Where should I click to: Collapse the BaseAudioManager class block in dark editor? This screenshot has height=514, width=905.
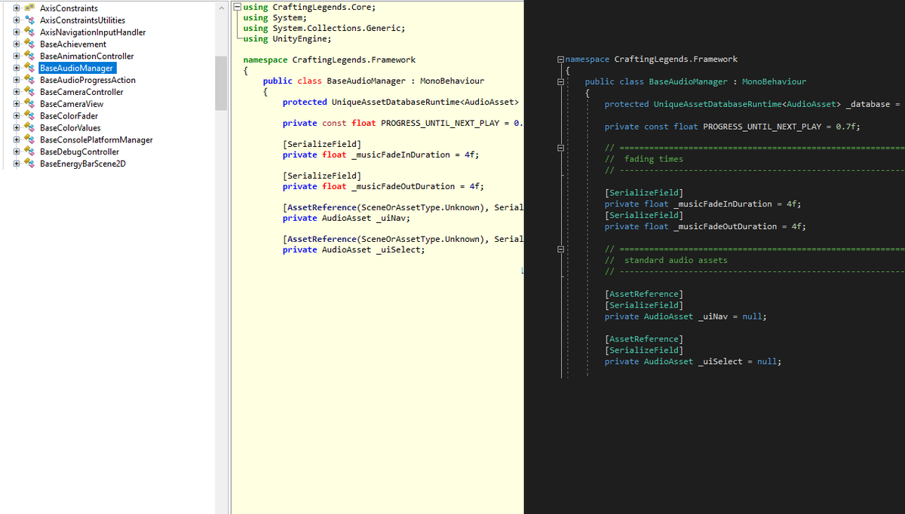(560, 81)
